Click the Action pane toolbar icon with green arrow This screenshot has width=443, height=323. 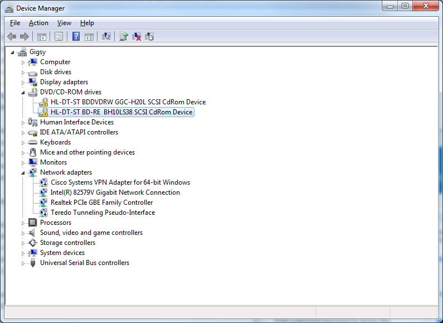(89, 36)
